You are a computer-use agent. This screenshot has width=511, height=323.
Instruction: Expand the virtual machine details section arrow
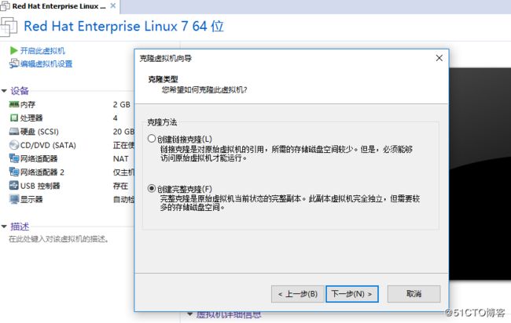click(x=190, y=314)
